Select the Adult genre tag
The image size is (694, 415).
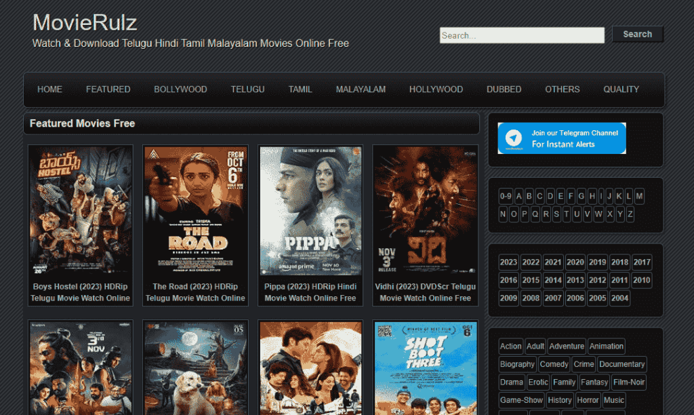tap(535, 347)
